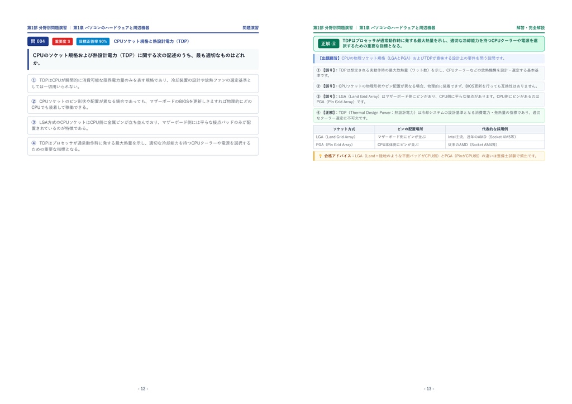
Task: Click 第1部 分野別問題演習 in the page 12 header
Action: [x=47, y=28]
